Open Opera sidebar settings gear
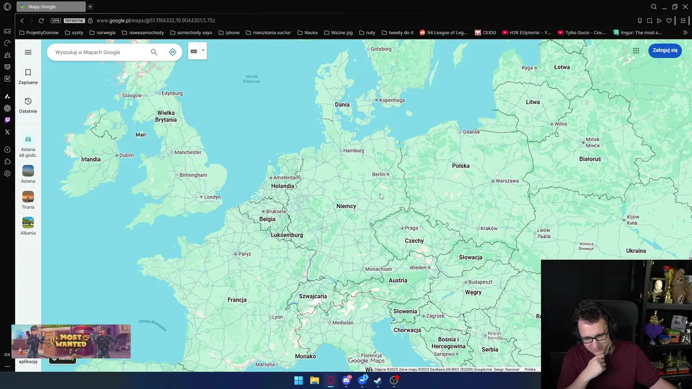This screenshot has width=692, height=389. pos(7,173)
